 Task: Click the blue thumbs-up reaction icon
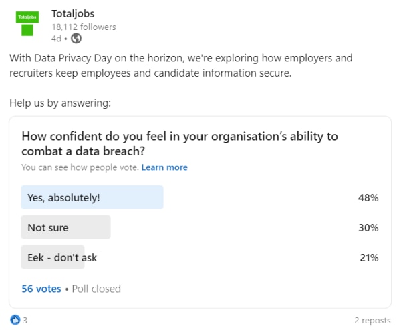pyautogui.click(x=15, y=320)
